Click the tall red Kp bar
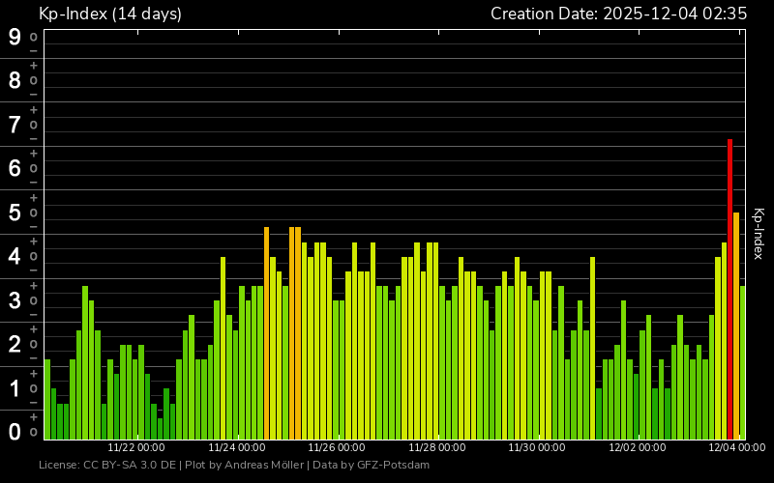This screenshot has height=483, width=774. tap(730, 290)
